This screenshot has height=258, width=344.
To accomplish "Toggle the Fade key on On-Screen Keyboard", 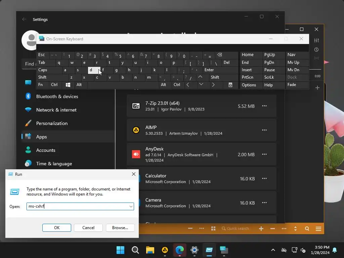I will [297, 85].
